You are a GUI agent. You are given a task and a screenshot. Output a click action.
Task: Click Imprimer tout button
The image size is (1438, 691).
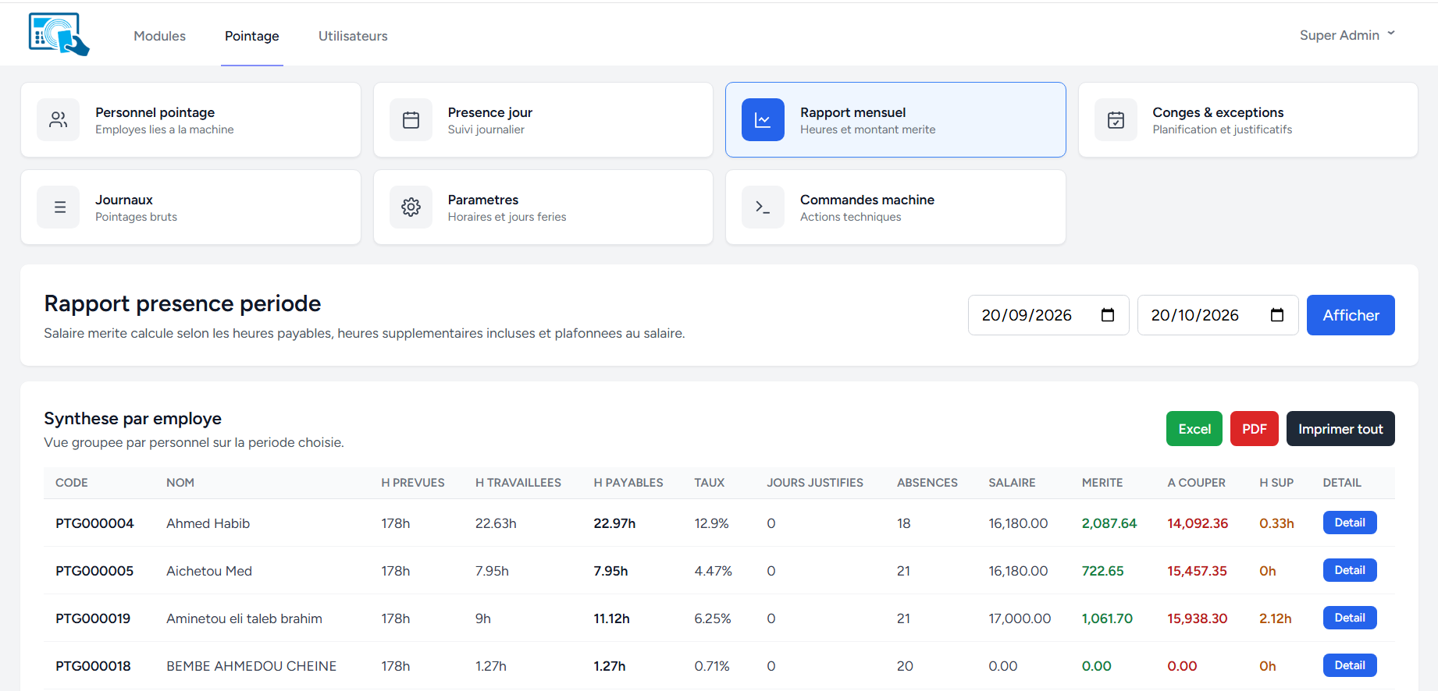(1340, 429)
